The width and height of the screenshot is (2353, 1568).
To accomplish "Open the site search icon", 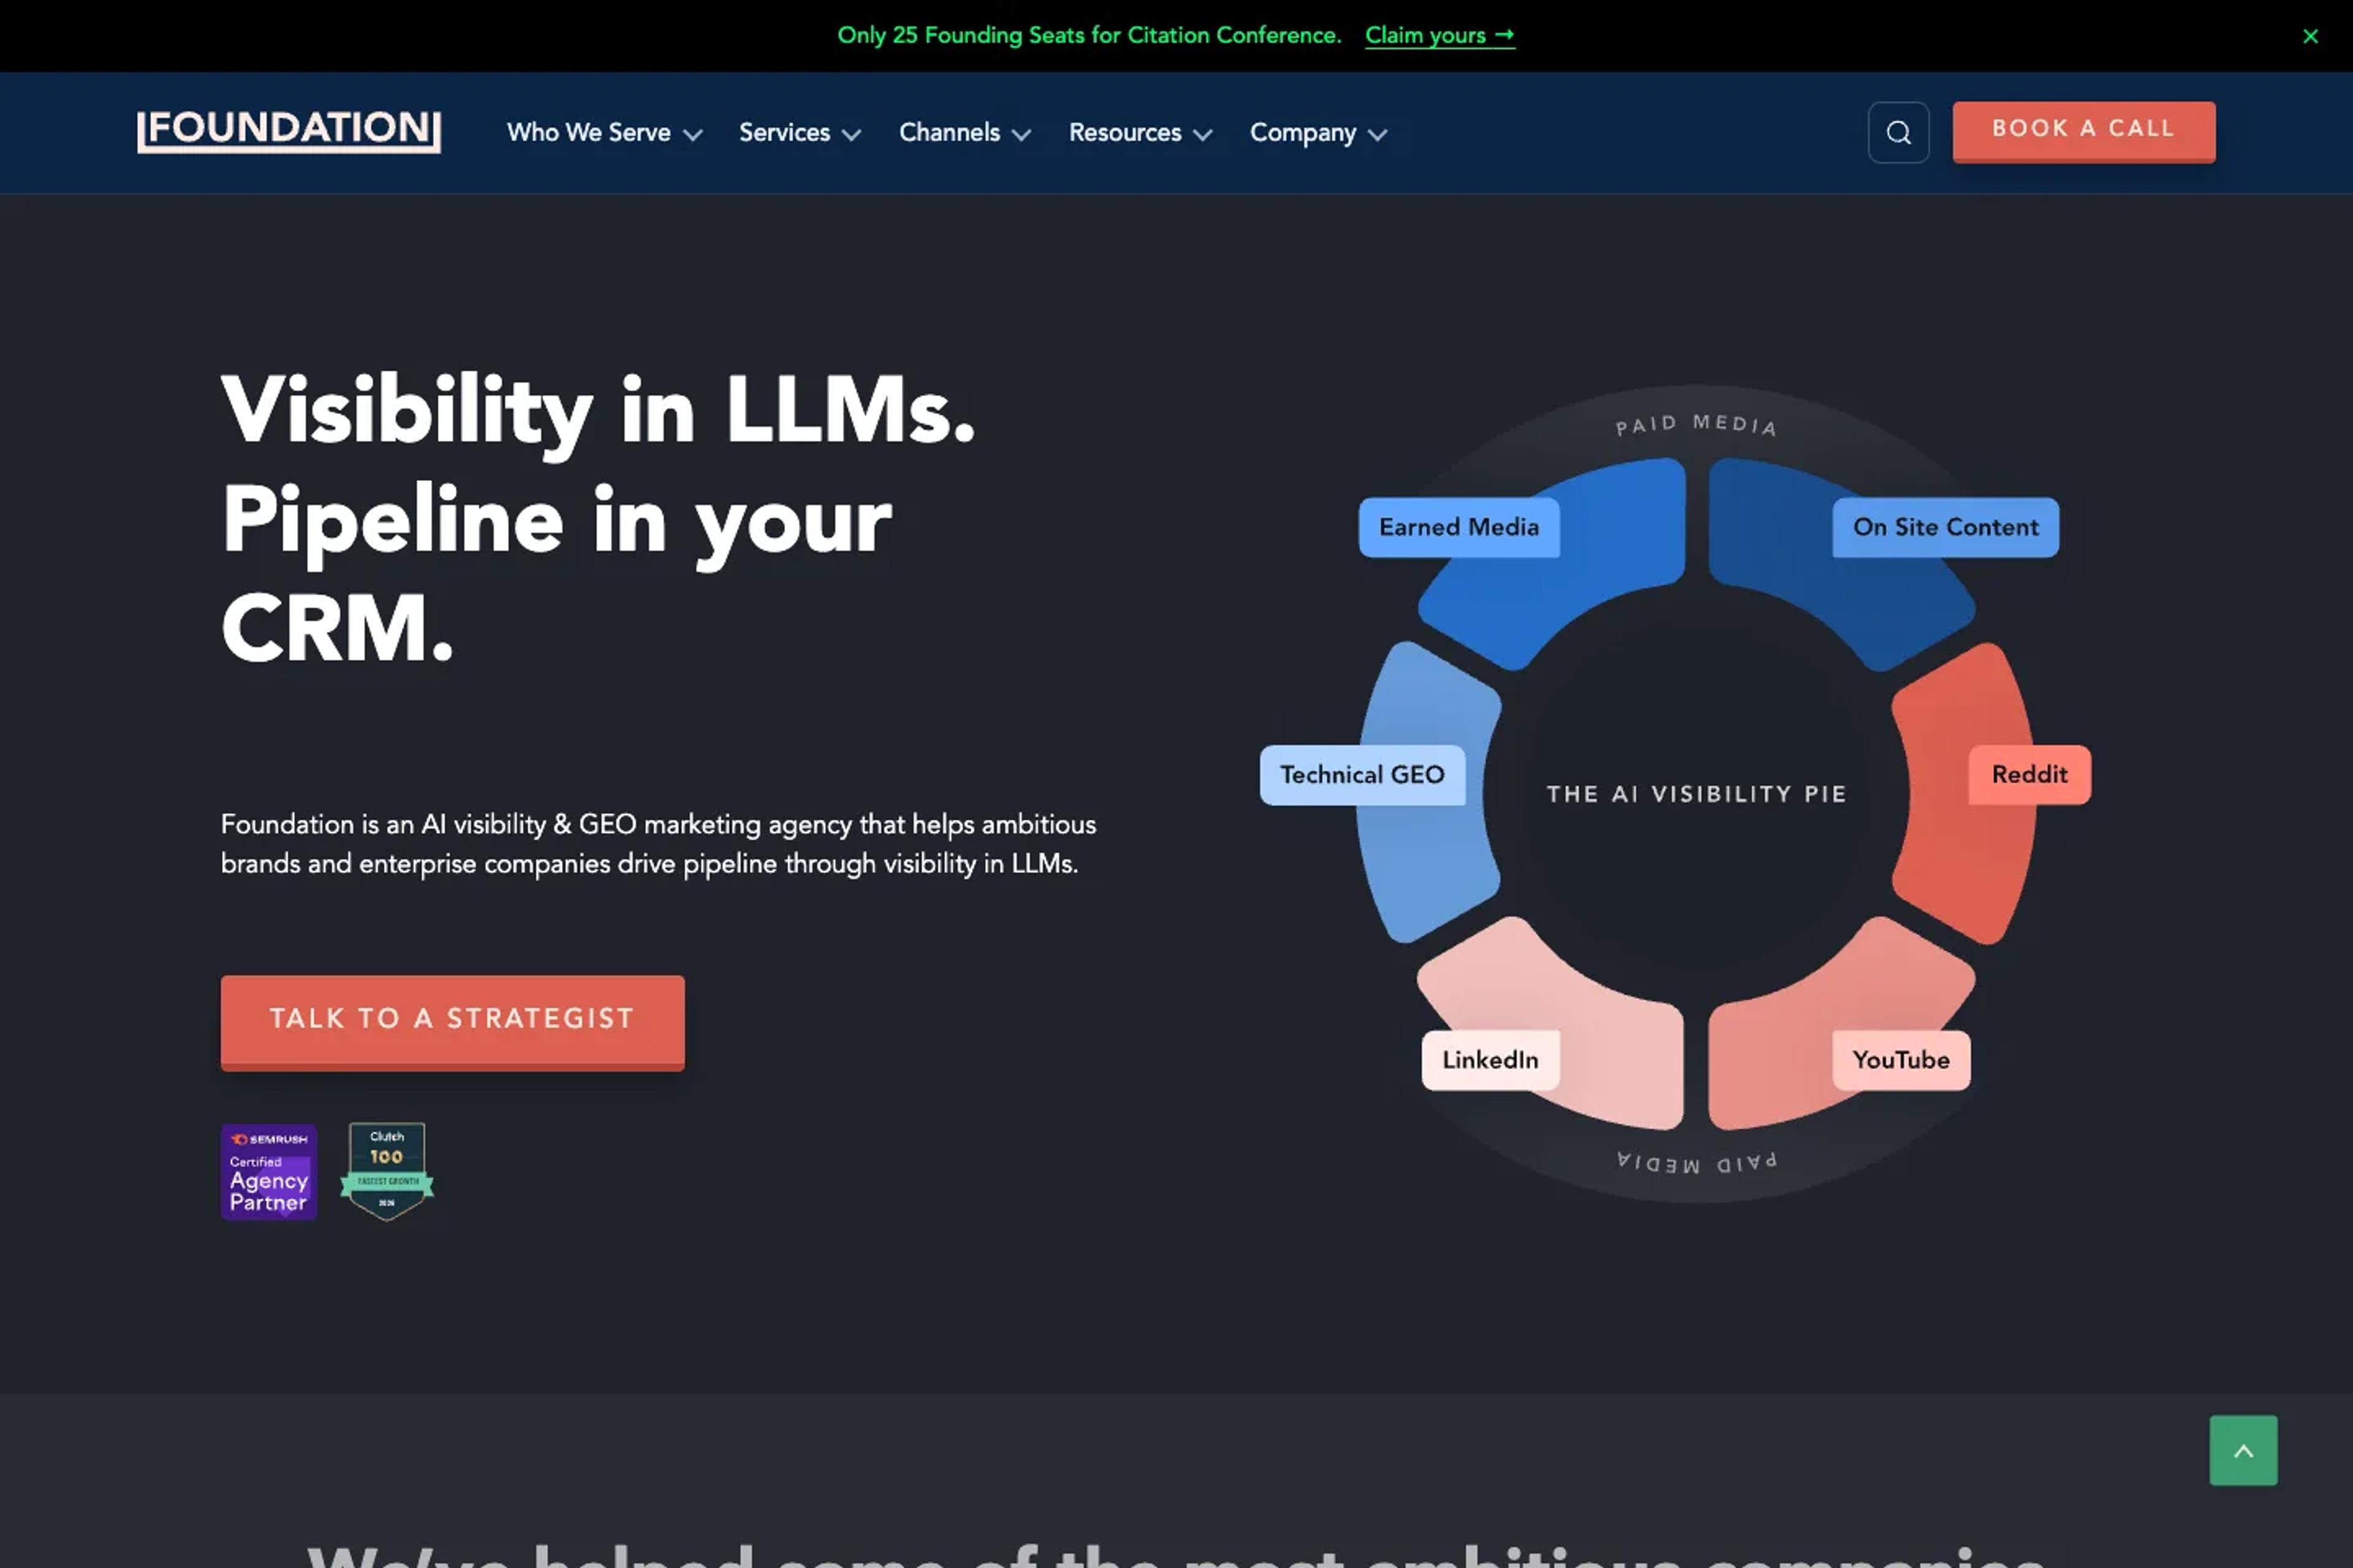I will pyautogui.click(x=1898, y=132).
